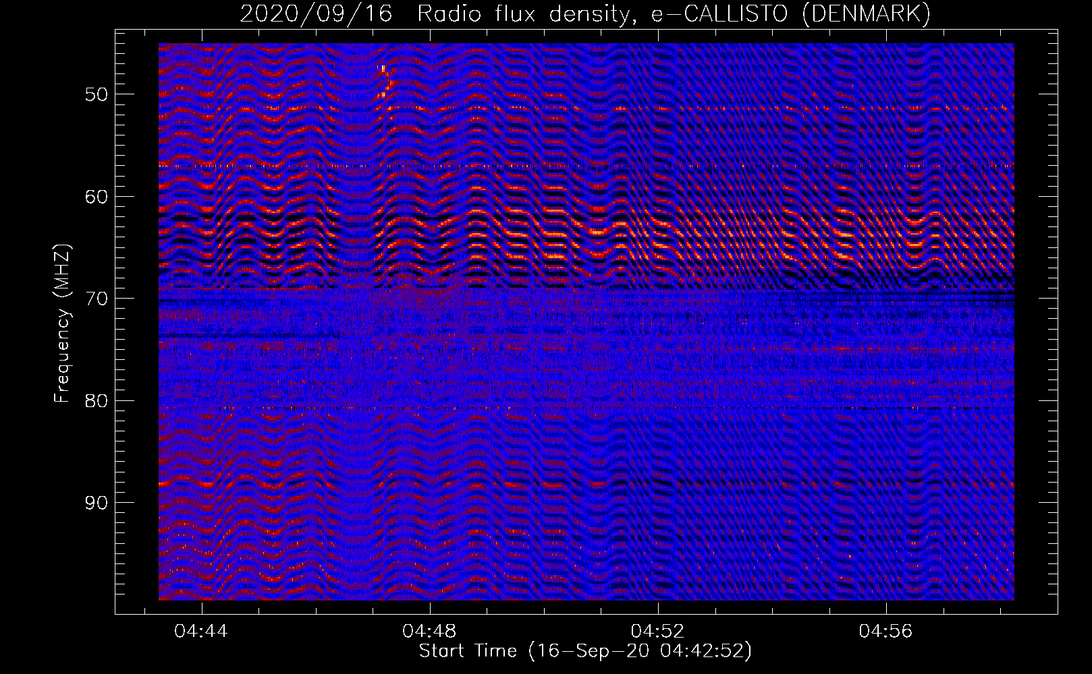Viewport: 1092px width, 674px height.
Task: Click the 80 frequency tick label
Action: click(96, 401)
